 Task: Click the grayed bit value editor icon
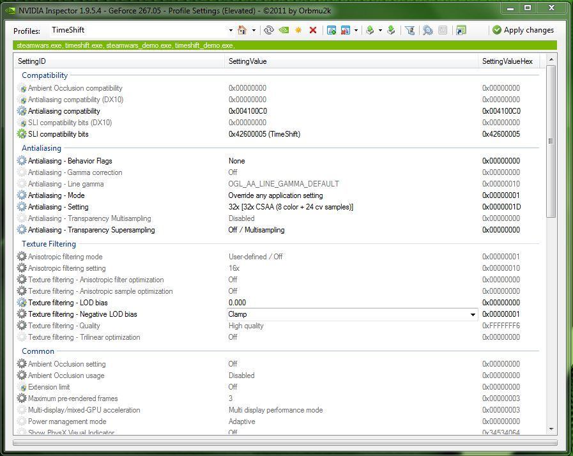pos(443,30)
